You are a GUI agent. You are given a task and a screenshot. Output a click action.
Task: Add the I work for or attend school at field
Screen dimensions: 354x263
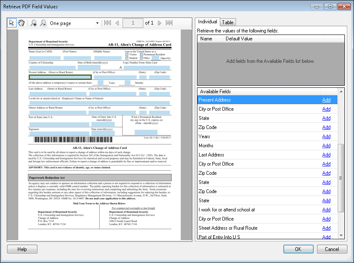pos(326,210)
